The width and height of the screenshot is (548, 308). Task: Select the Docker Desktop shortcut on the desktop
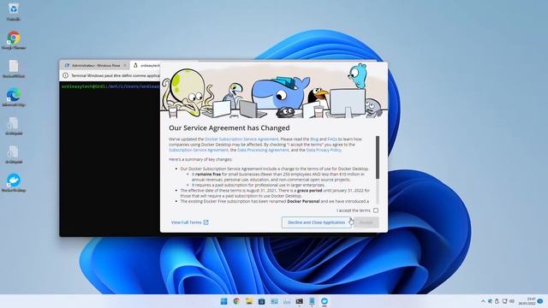(x=14, y=182)
